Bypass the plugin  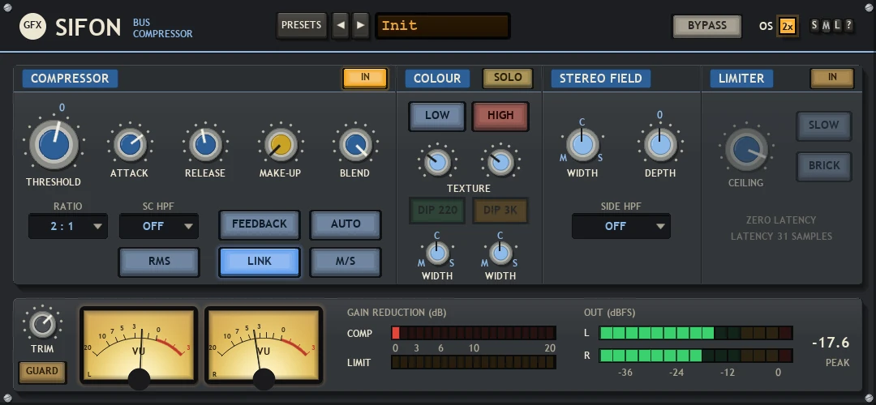pos(706,26)
